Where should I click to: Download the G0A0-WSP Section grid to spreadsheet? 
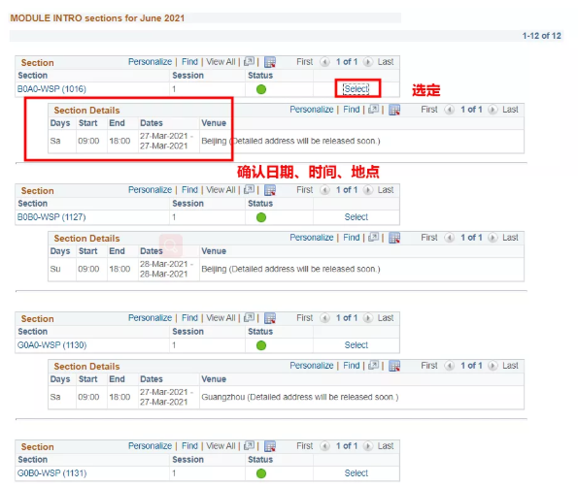click(x=270, y=318)
